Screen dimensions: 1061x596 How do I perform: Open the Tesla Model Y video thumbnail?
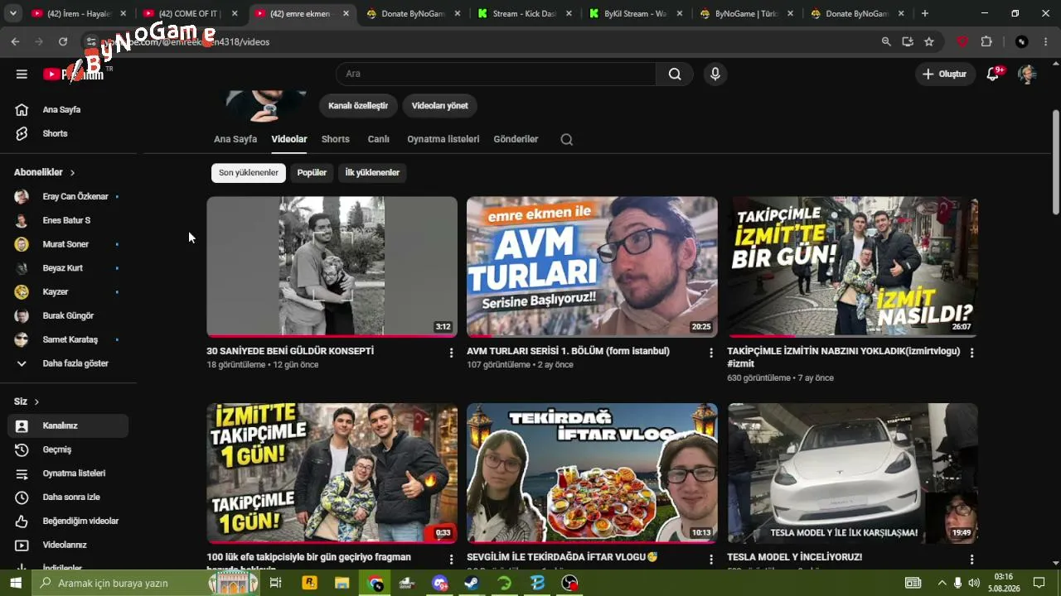pyautogui.click(x=853, y=473)
